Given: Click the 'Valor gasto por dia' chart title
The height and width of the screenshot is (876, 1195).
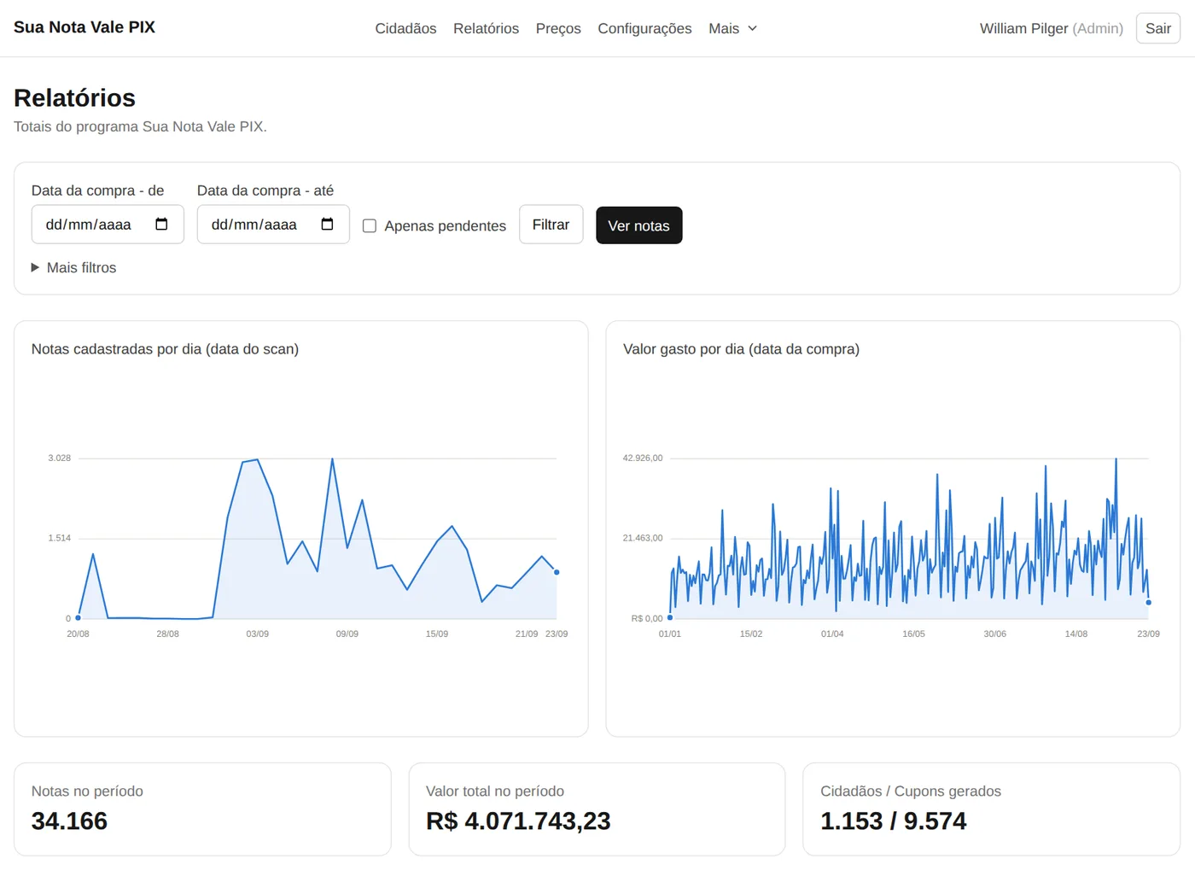Looking at the screenshot, I should 741,349.
